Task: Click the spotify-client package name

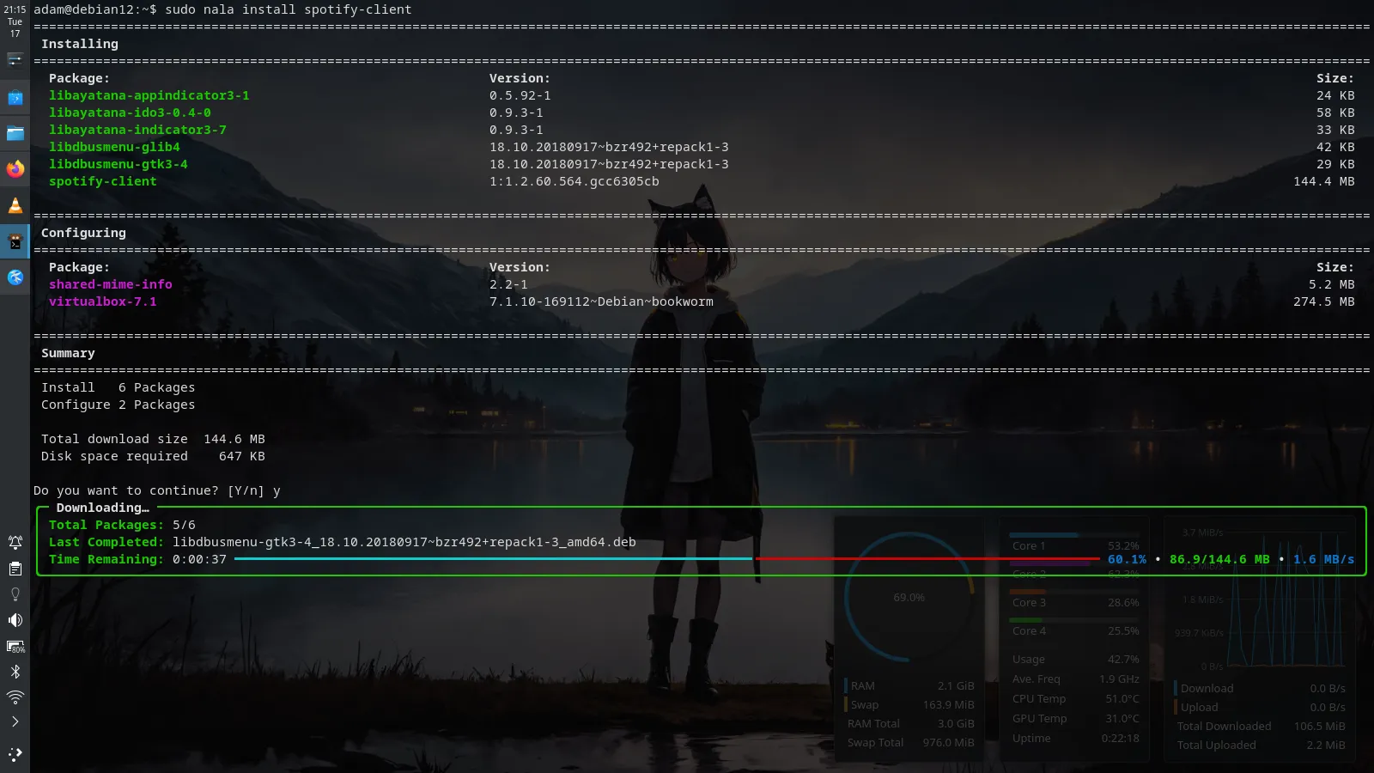Action: coord(103,181)
